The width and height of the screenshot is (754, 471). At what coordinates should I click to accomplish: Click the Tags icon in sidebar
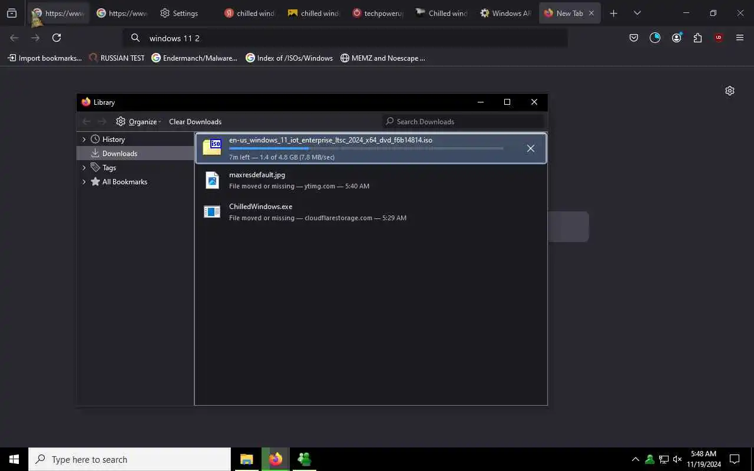pyautogui.click(x=95, y=168)
